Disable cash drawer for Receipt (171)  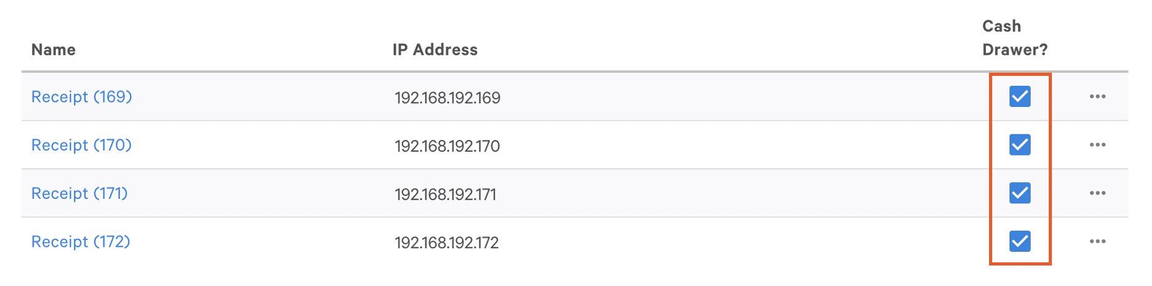pos(1020,193)
